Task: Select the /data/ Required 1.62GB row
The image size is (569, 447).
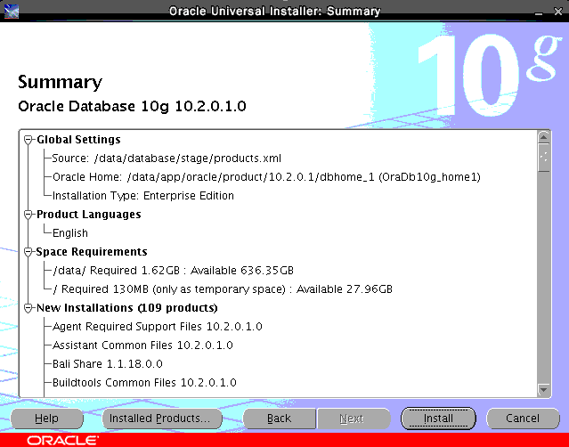Action: 173,271
